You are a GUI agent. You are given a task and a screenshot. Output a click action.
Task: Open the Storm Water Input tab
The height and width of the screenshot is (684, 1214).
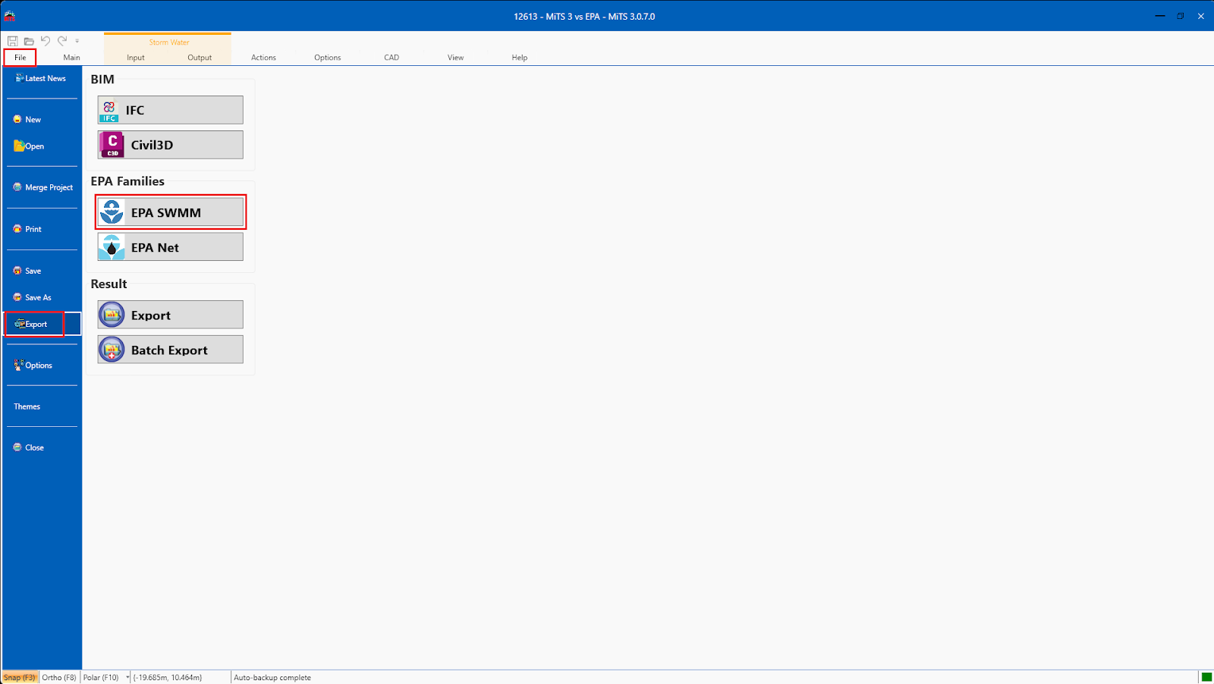tap(136, 58)
